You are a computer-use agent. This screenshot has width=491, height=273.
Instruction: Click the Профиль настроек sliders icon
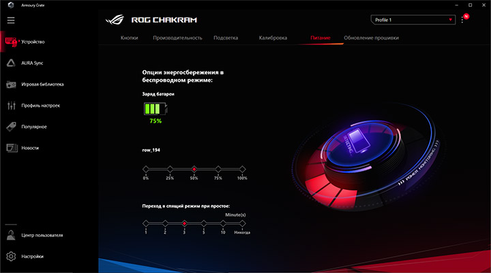(12, 106)
